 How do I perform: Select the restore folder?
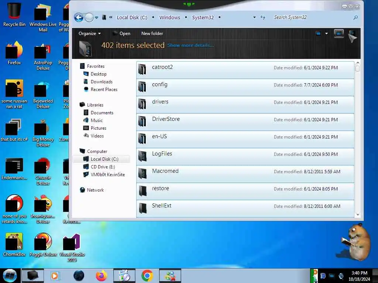click(245, 191)
